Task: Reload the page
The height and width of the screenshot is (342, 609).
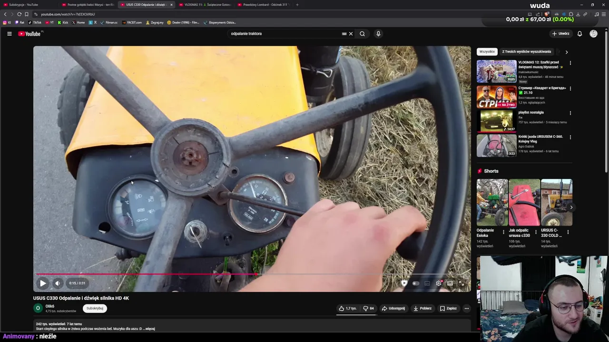Action: click(19, 14)
